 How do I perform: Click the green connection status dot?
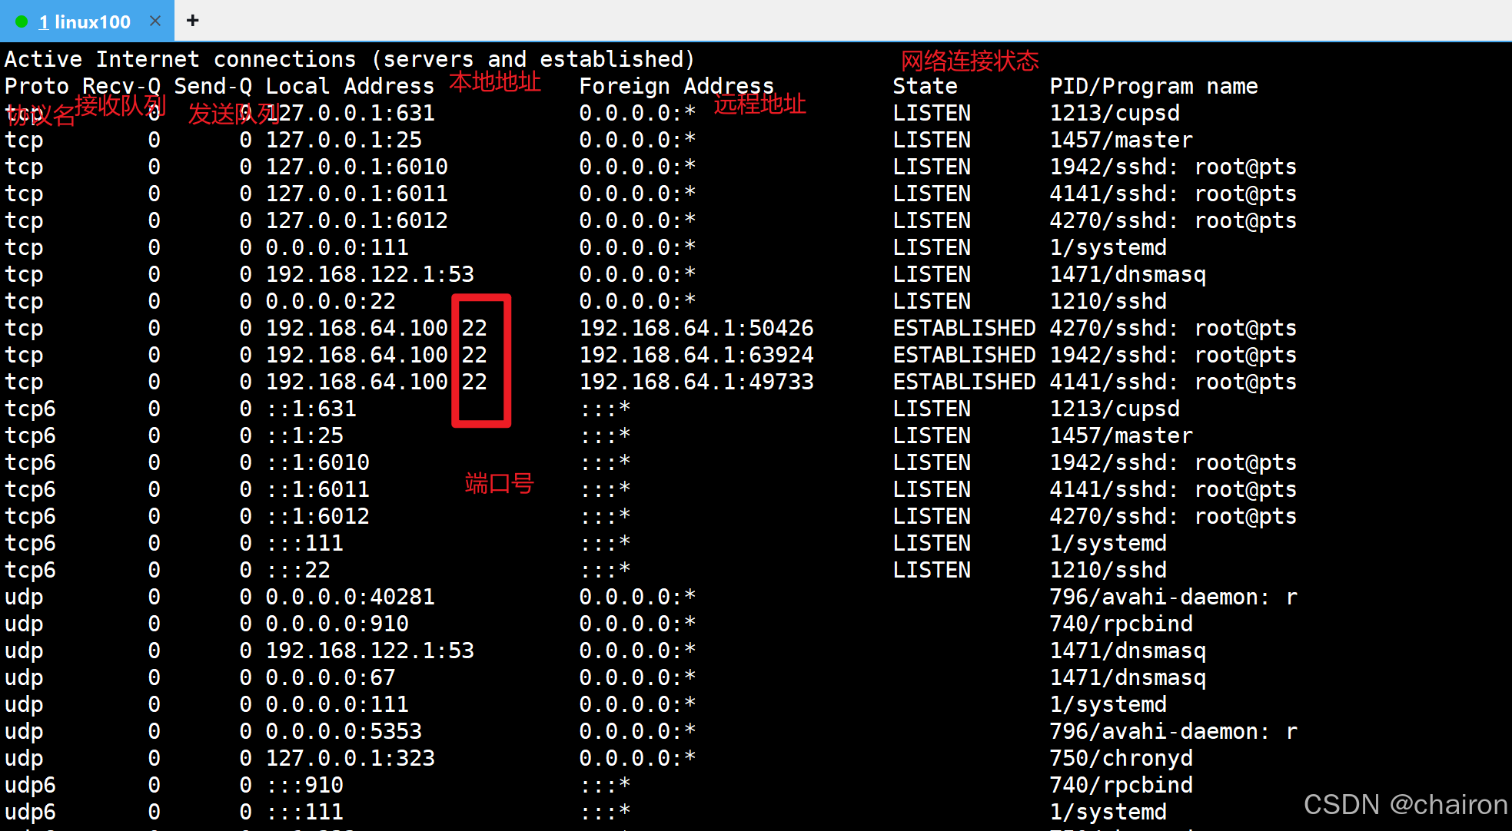point(22,22)
